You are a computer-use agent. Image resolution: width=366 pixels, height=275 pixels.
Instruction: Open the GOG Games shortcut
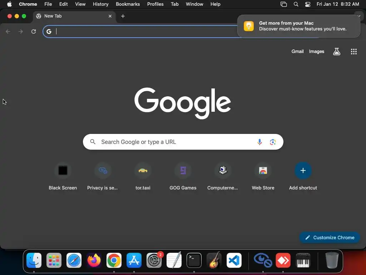coord(183,176)
